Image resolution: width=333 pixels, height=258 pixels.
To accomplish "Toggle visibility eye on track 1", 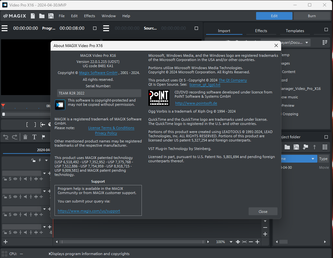I will 15,179.
